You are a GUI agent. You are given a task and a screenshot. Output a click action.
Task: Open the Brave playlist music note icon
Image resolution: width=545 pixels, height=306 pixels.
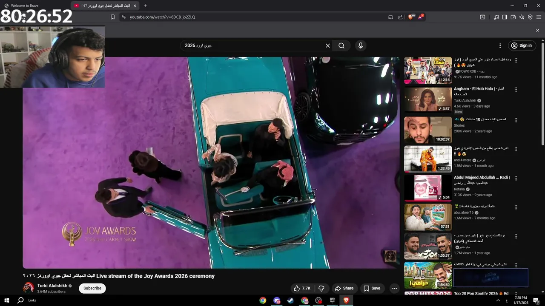[496, 17]
